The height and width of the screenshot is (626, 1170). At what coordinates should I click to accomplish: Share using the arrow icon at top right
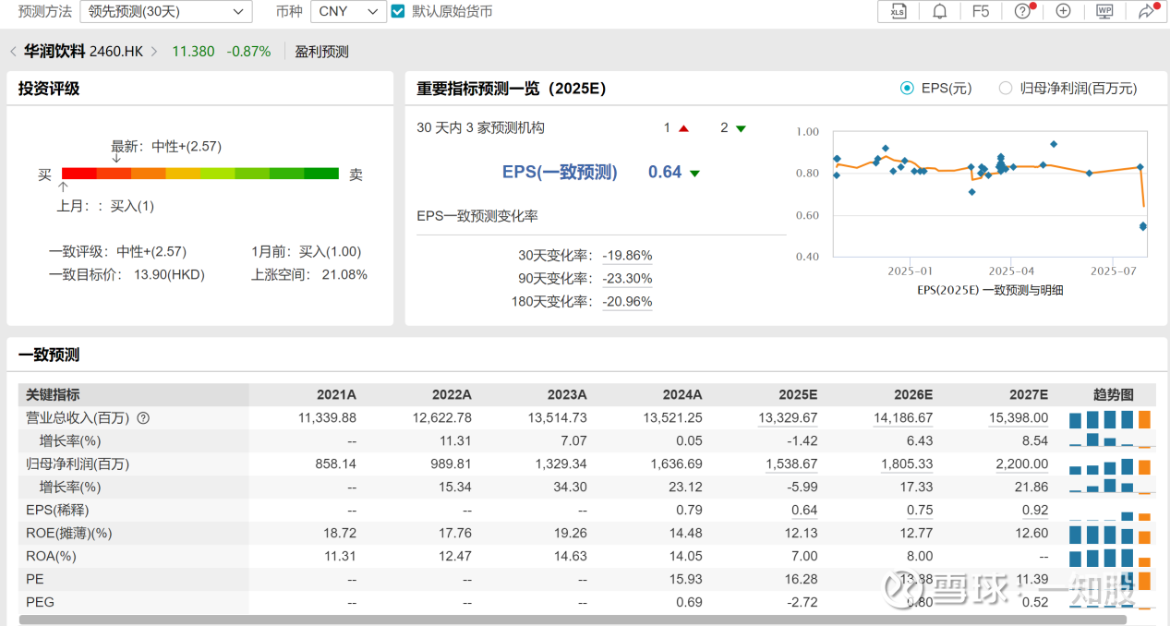pos(1147,11)
